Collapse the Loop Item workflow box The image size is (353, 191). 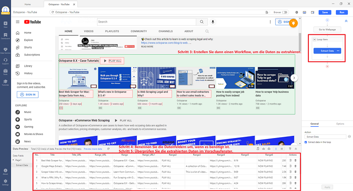click(x=315, y=39)
